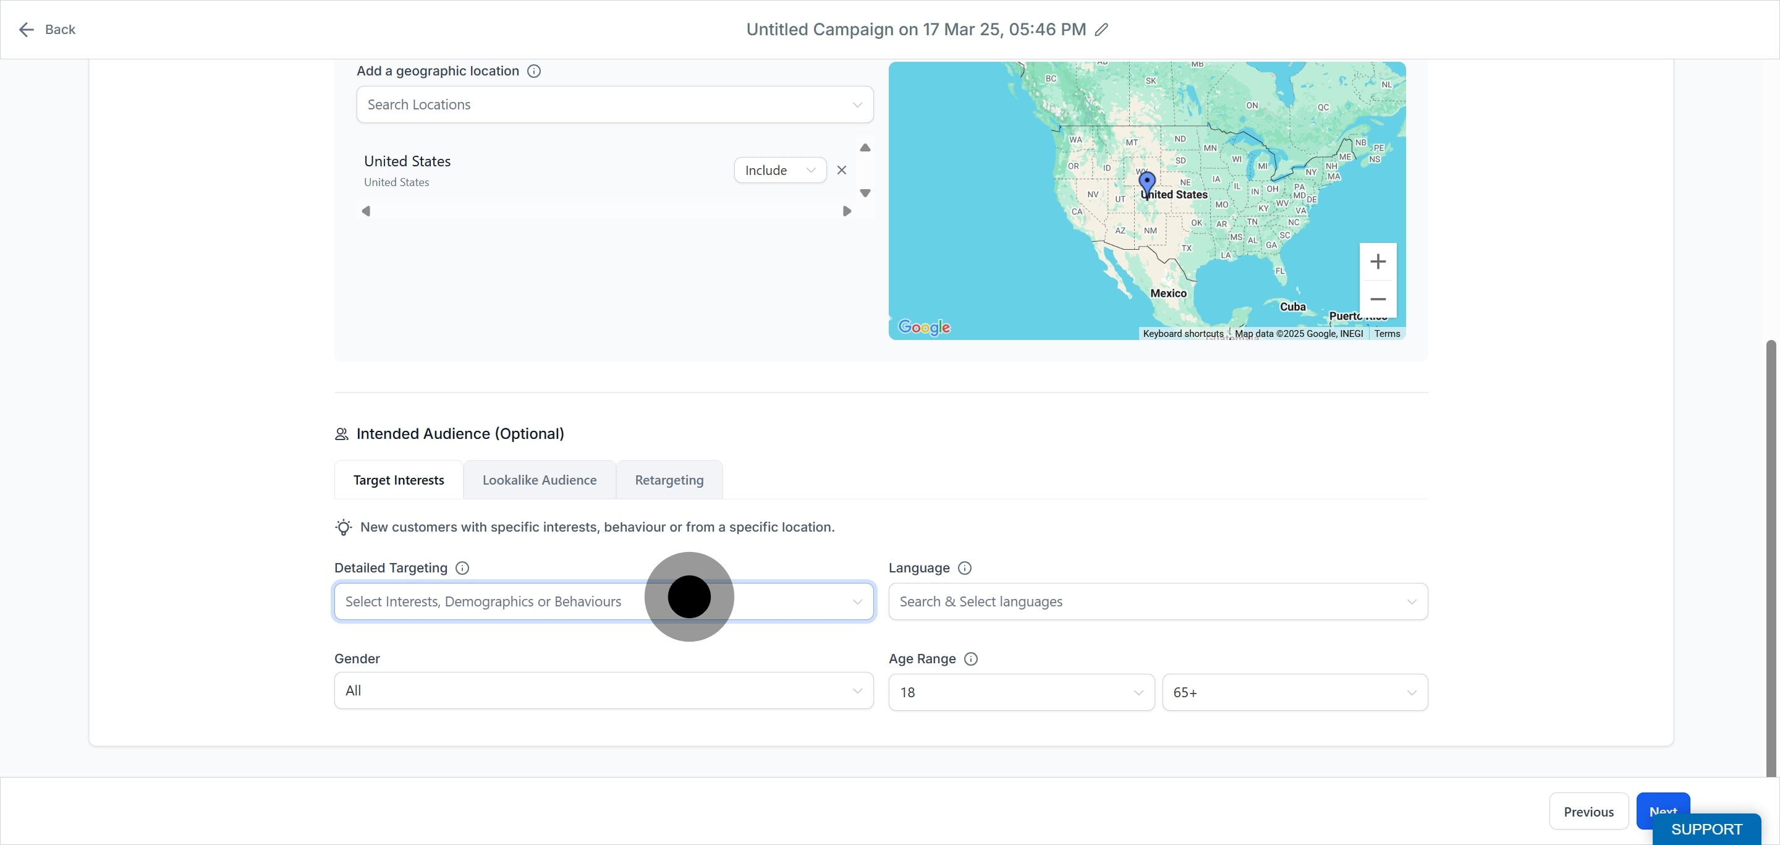1780x845 pixels.
Task: Click the back arrow icon
Action: [26, 30]
